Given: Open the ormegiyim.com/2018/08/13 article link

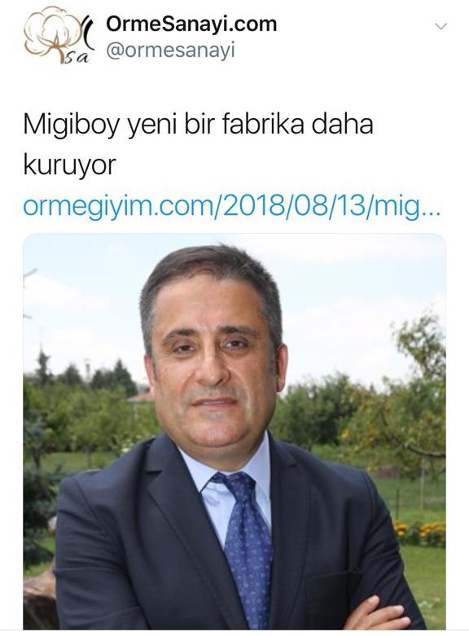Looking at the screenshot, I should click(232, 206).
